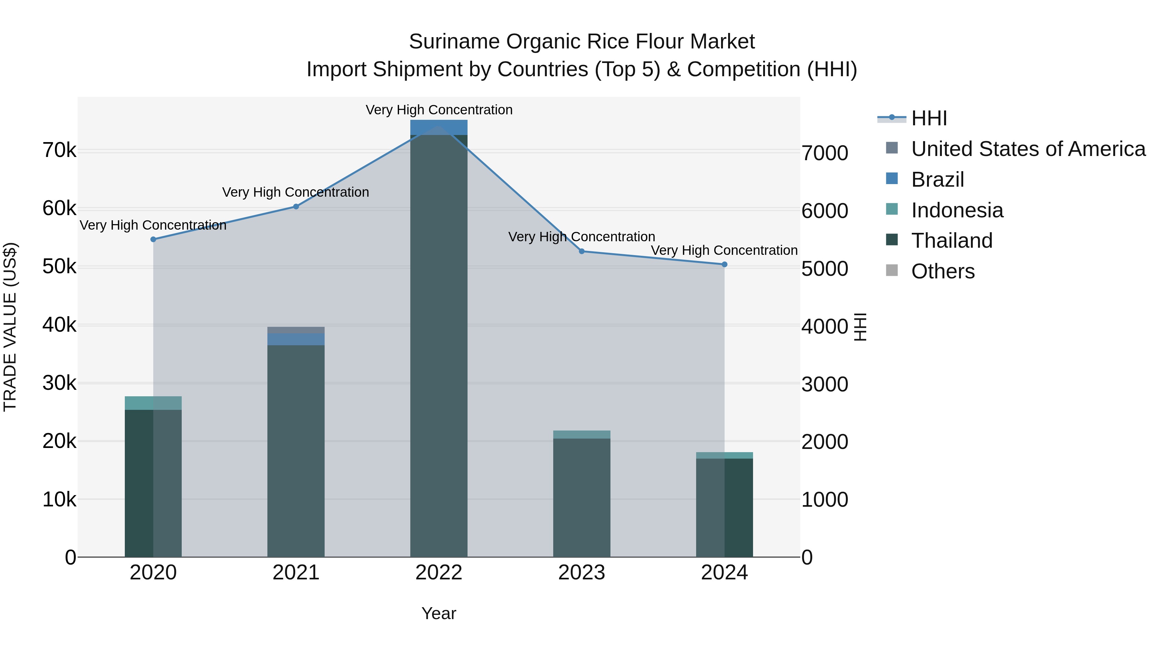The image size is (1164, 654).
Task: Click the Others gray legend swatch
Action: [892, 270]
